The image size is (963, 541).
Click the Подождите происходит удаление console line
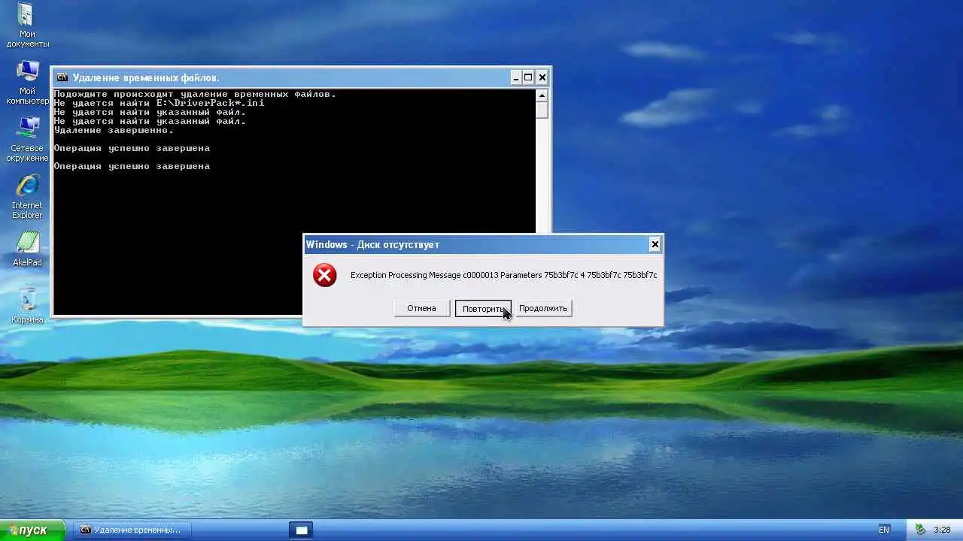195,94
